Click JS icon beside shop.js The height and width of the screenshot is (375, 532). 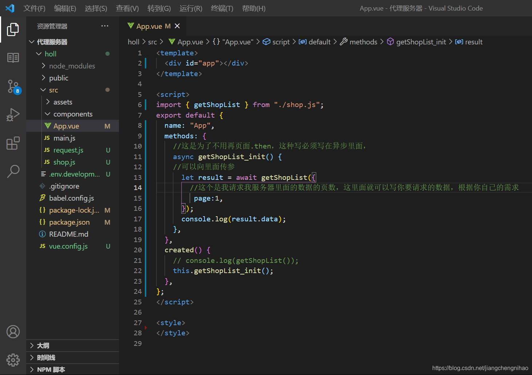47,162
